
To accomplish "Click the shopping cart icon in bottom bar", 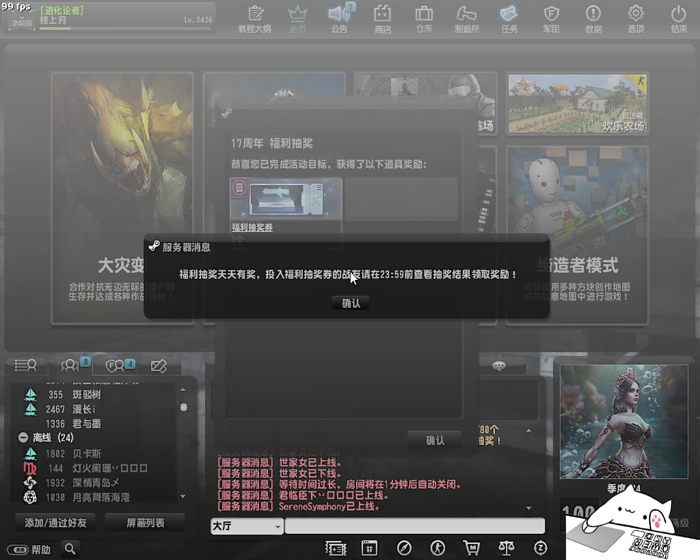I will [x=471, y=548].
